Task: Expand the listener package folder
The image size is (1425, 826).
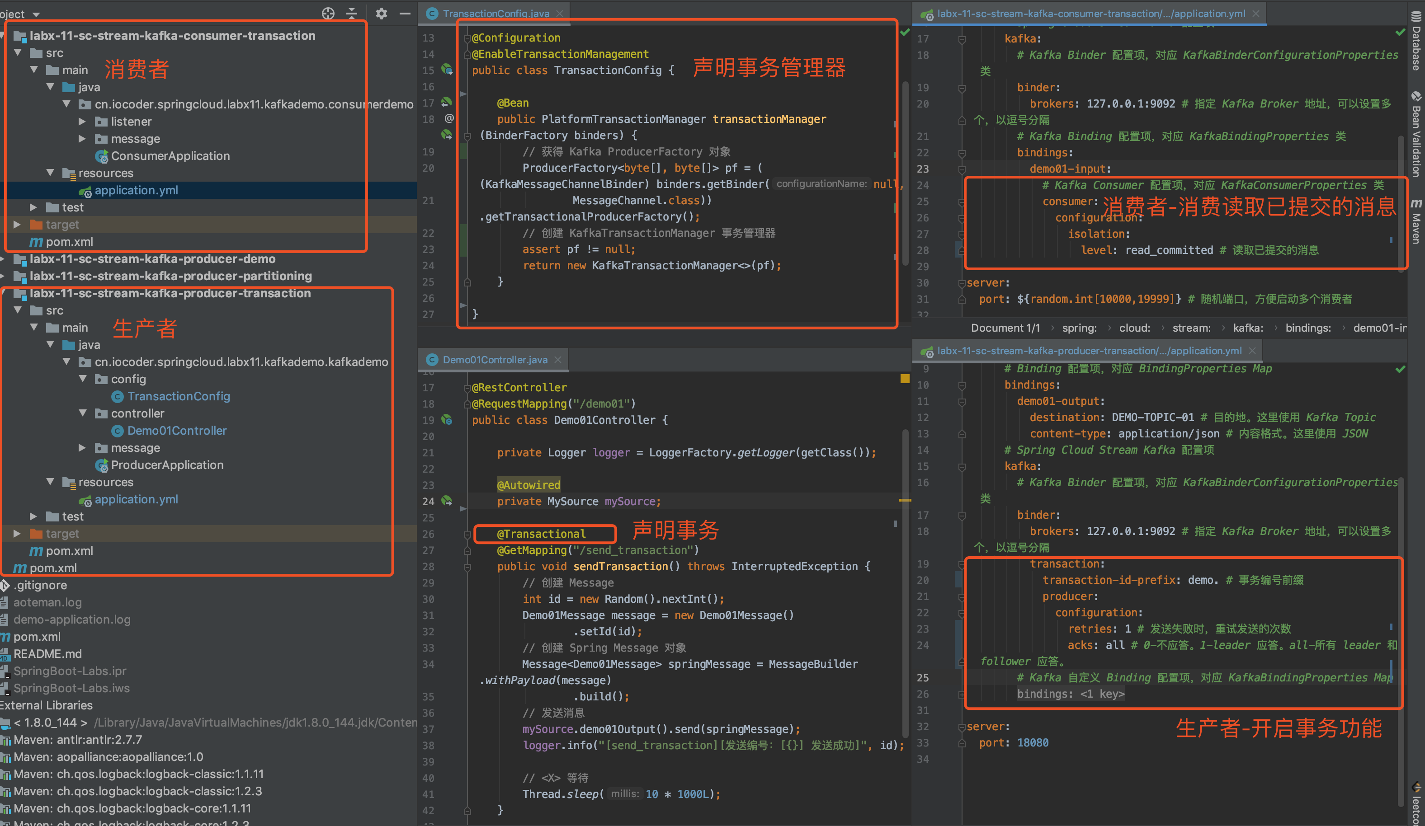Action: pyautogui.click(x=83, y=122)
